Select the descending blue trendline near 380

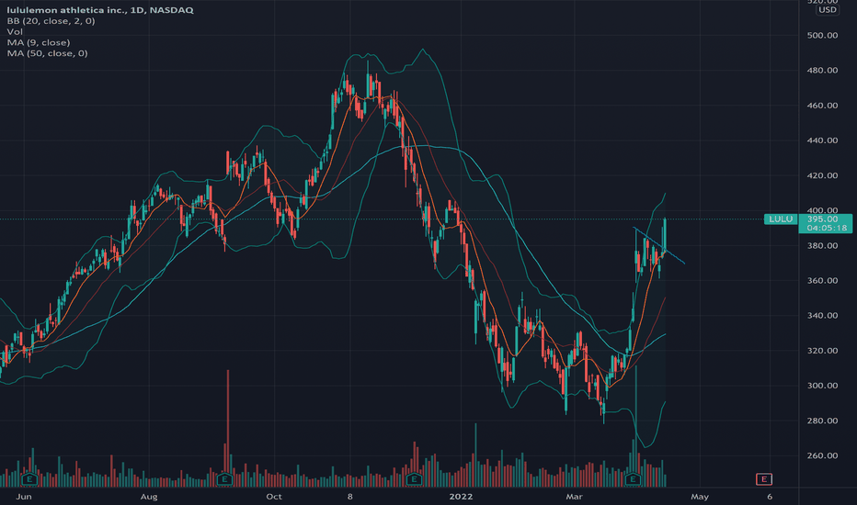pyautogui.click(x=658, y=245)
